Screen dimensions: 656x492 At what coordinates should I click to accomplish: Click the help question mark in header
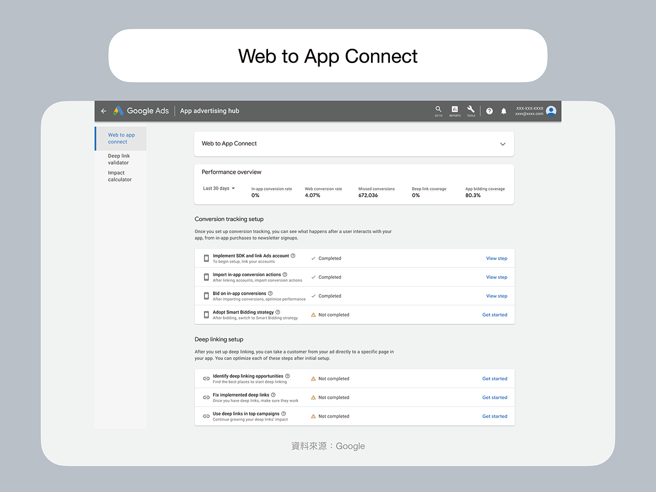489,111
